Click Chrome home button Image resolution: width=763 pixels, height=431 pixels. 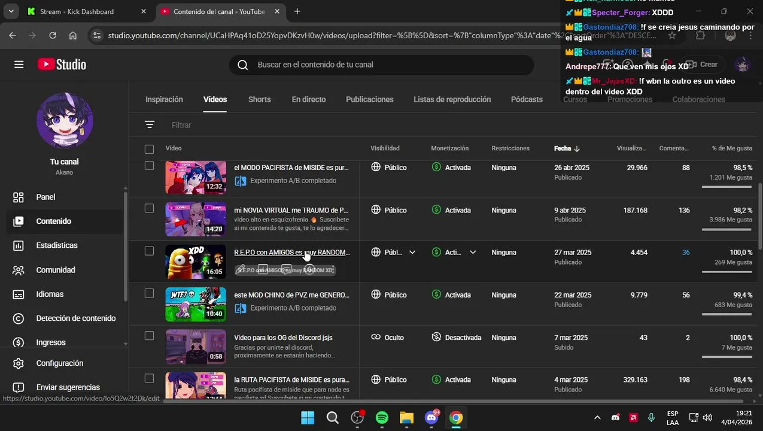pyautogui.click(x=73, y=36)
